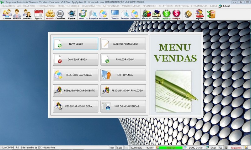This screenshot has height=150, width=251.
Task: Click the time 19:24:07 in status bar
Action: (x=149, y=148)
